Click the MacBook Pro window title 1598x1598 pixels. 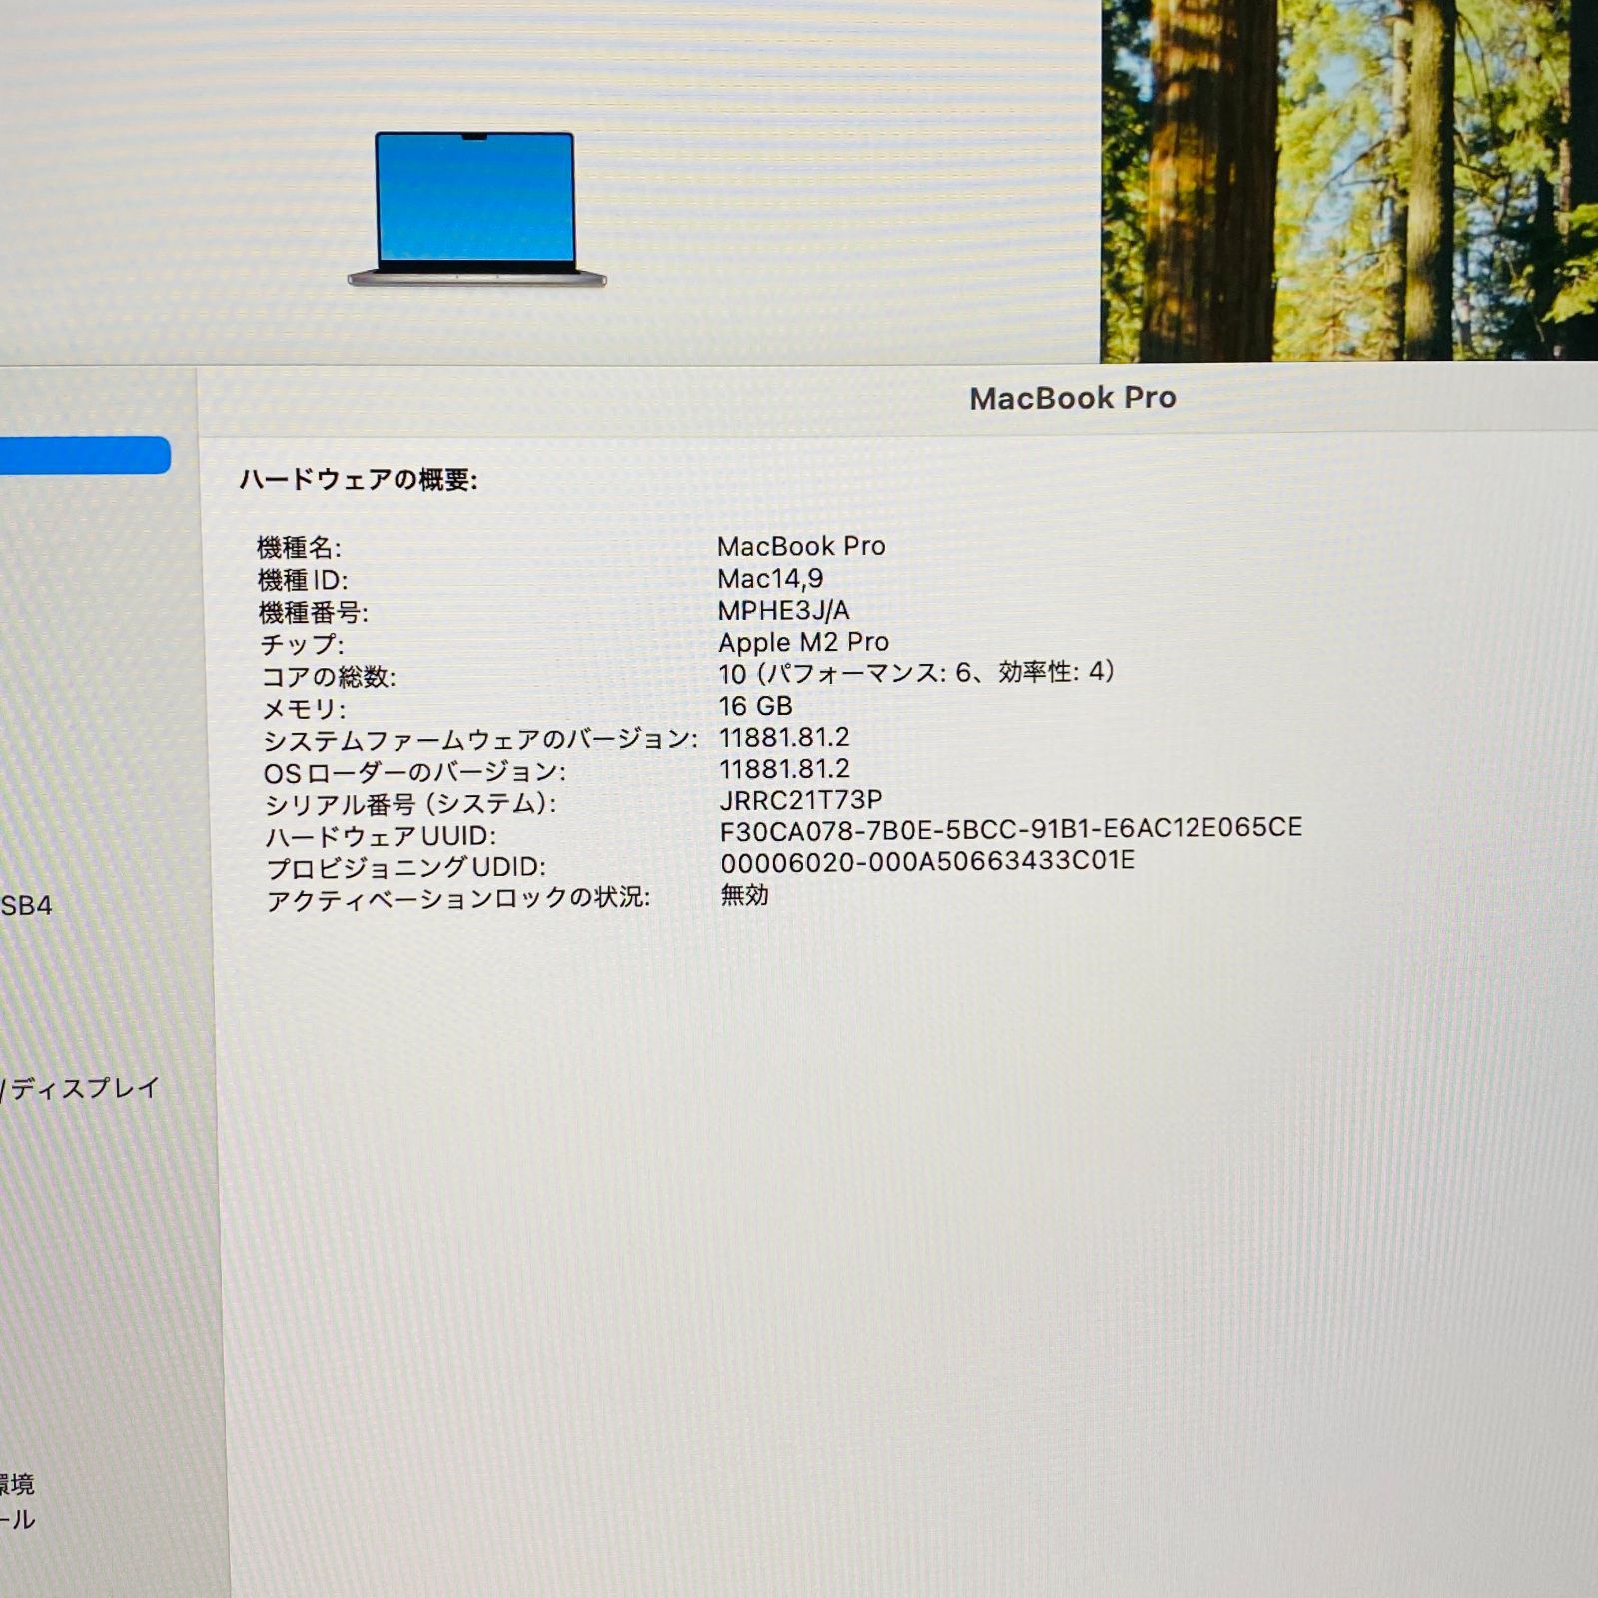click(1073, 398)
